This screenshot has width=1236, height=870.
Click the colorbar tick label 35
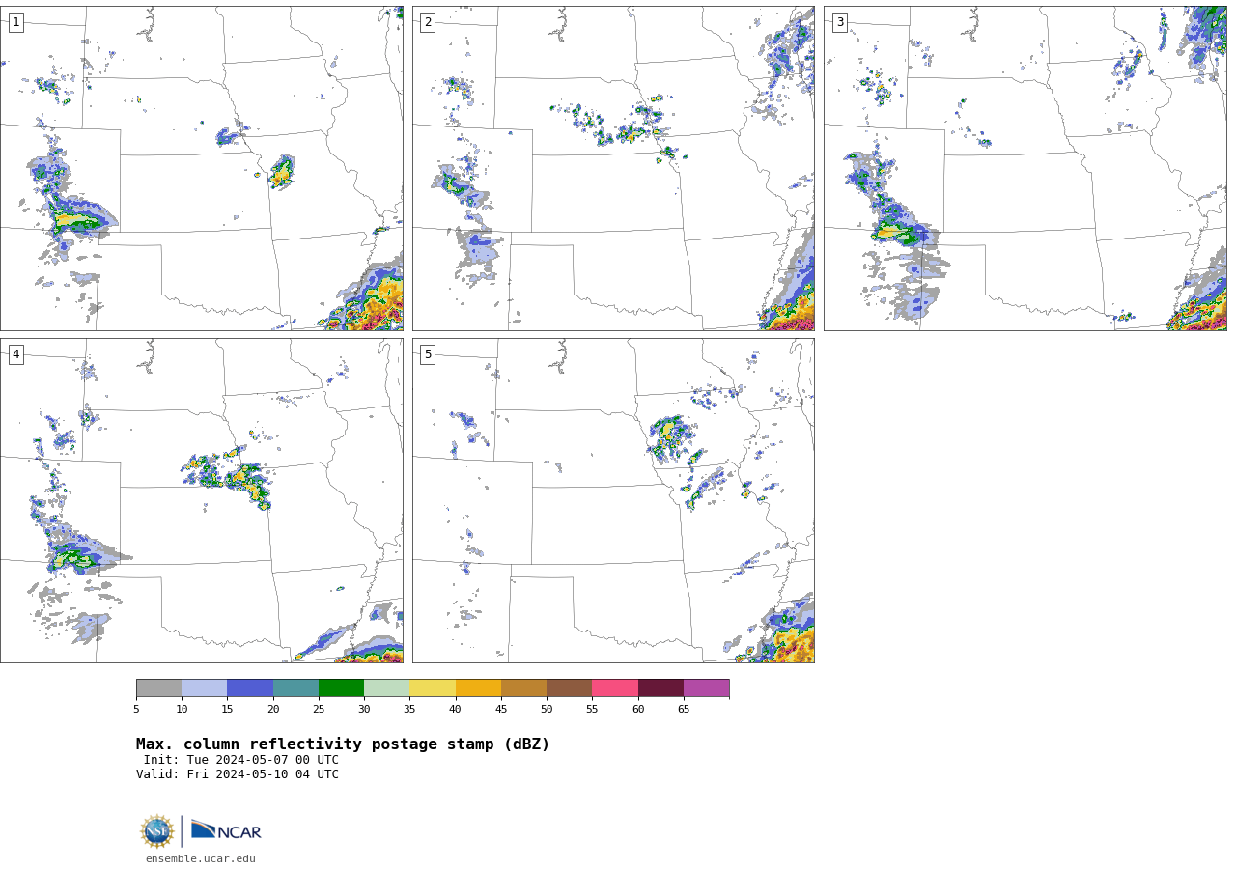409,710
